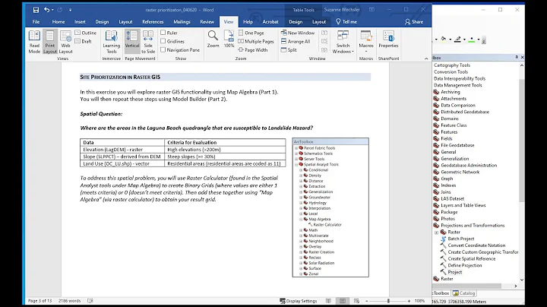This screenshot has width=547, height=307.
Task: Open the Fields toolset in ArcToolbox
Action: 446,138
